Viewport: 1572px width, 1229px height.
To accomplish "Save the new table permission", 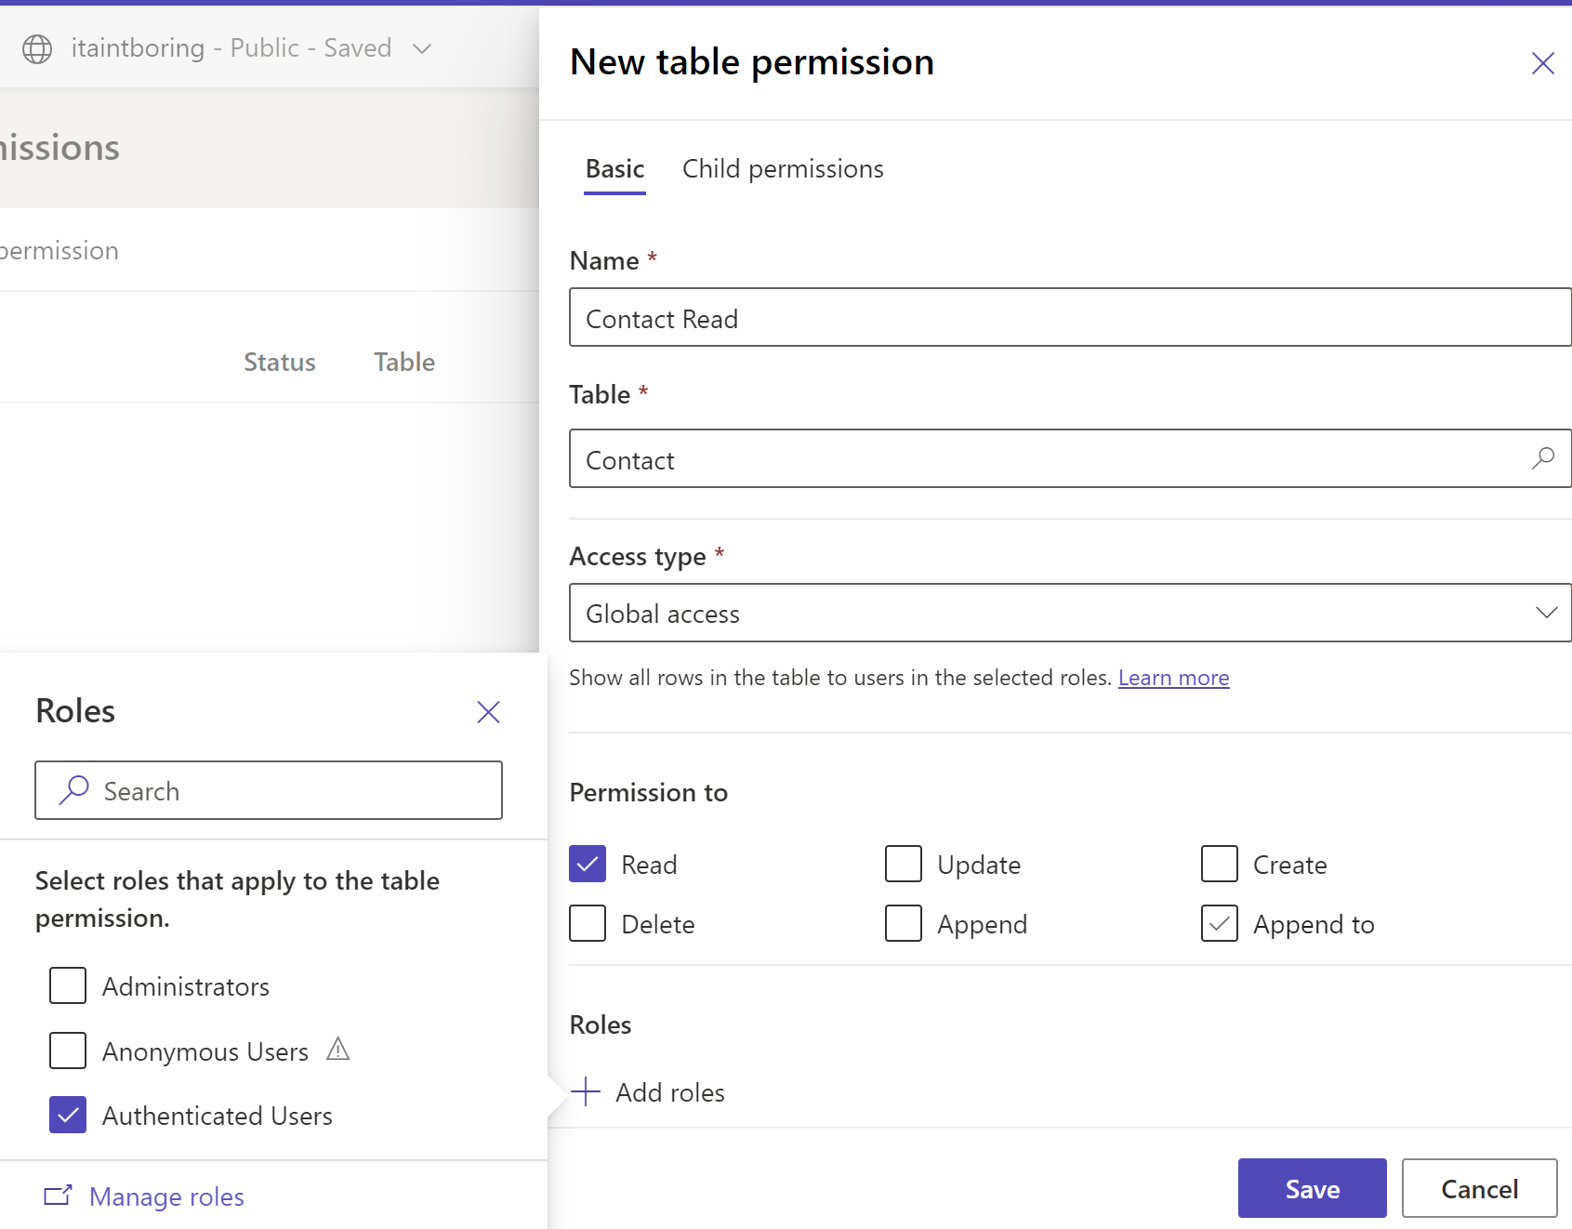I will tap(1311, 1188).
